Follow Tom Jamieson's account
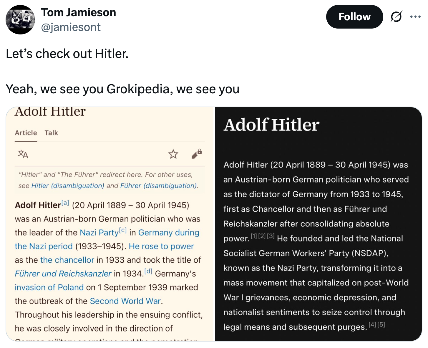The height and width of the screenshot is (348, 428). pyautogui.click(x=354, y=17)
